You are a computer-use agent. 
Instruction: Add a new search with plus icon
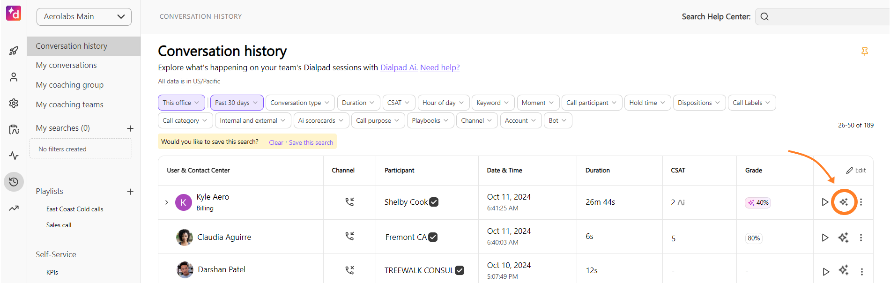pyautogui.click(x=130, y=128)
